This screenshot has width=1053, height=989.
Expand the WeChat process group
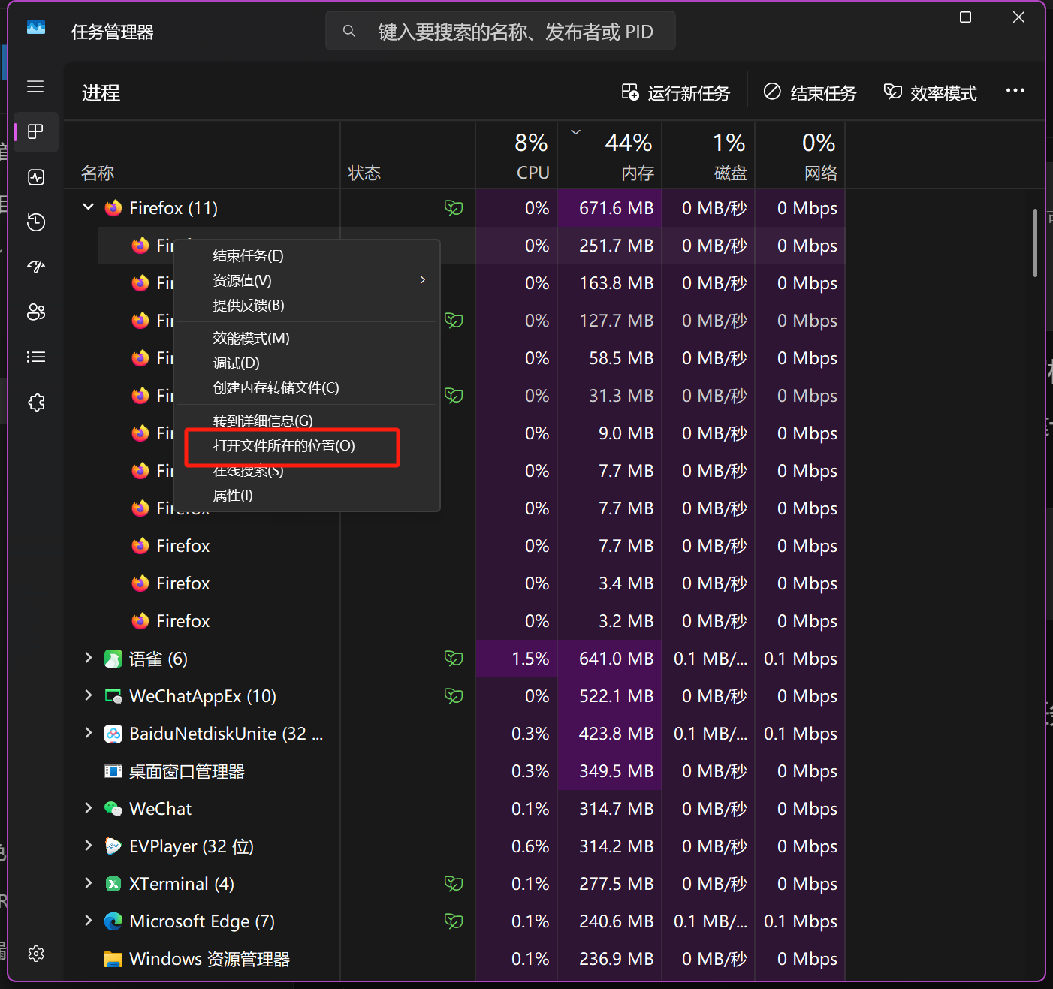coord(89,808)
